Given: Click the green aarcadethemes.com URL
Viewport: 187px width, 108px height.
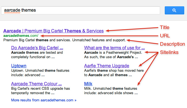Looking at the screenshot, I should click(x=21, y=35).
